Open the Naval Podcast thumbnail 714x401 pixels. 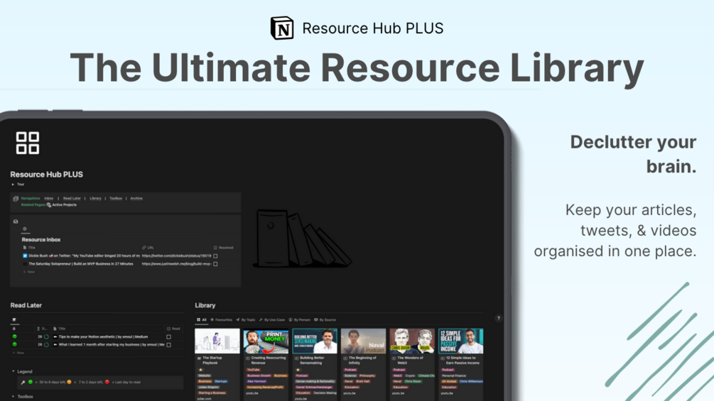363,341
